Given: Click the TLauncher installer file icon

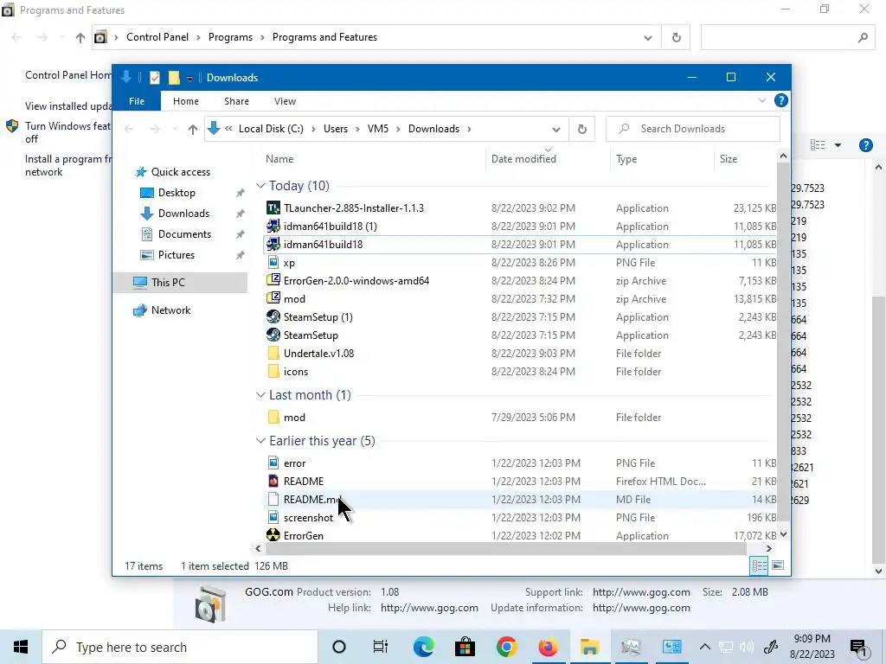Looking at the screenshot, I should [x=273, y=207].
